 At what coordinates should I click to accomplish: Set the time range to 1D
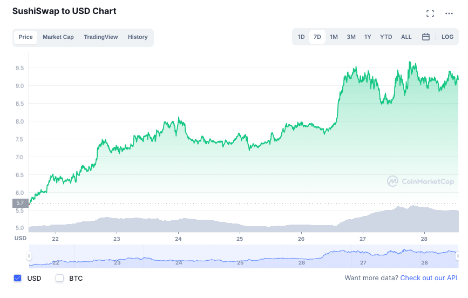pyautogui.click(x=301, y=37)
